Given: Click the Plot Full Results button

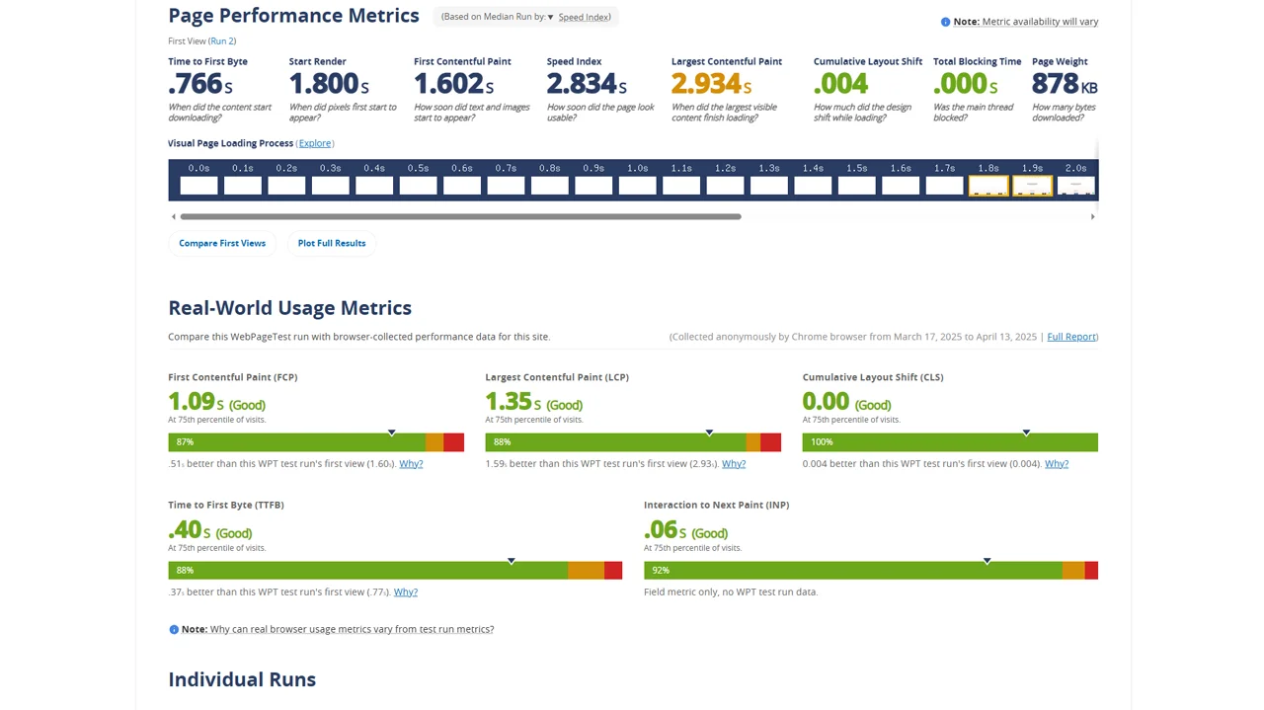Looking at the screenshot, I should [x=332, y=243].
